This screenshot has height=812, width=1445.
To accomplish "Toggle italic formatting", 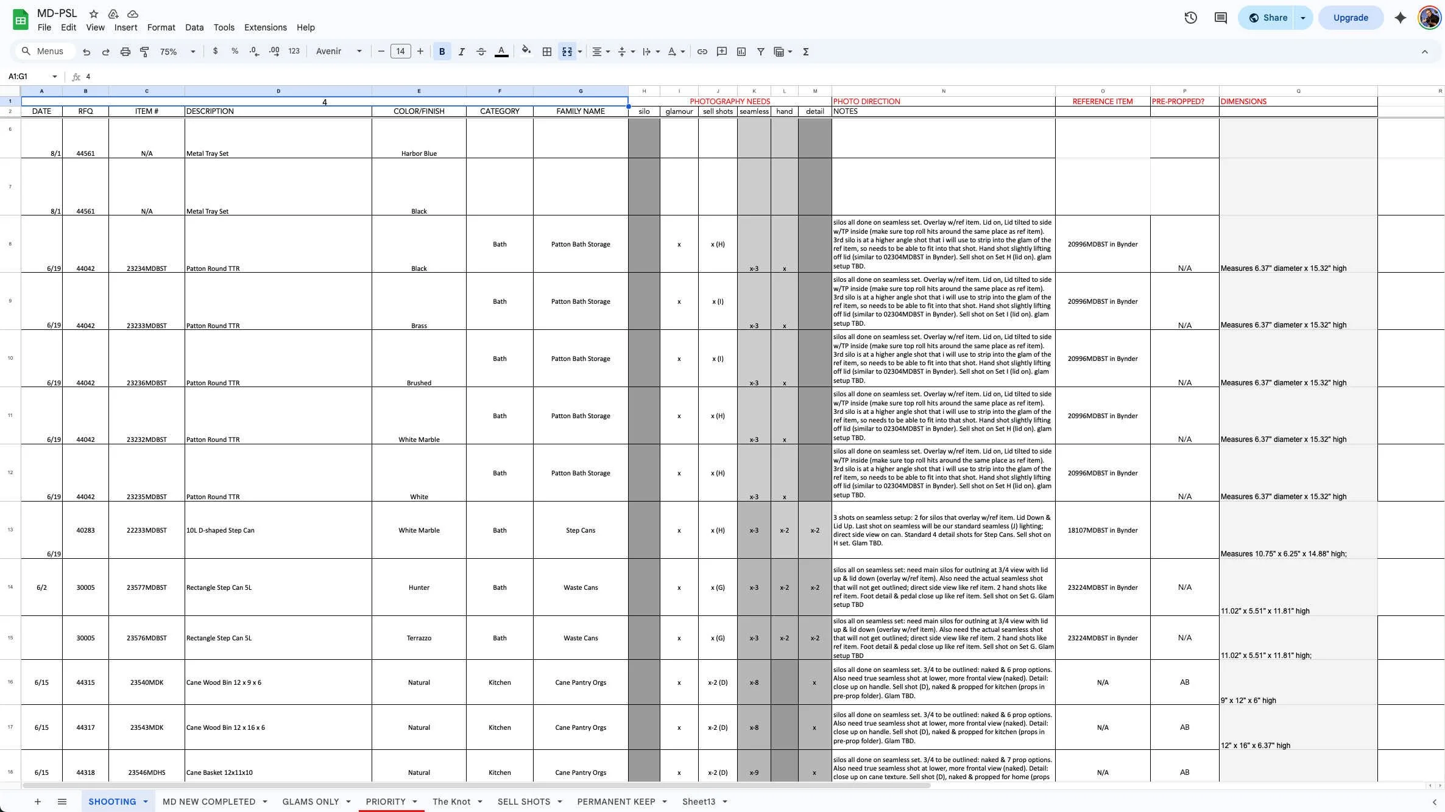I will 461,52.
